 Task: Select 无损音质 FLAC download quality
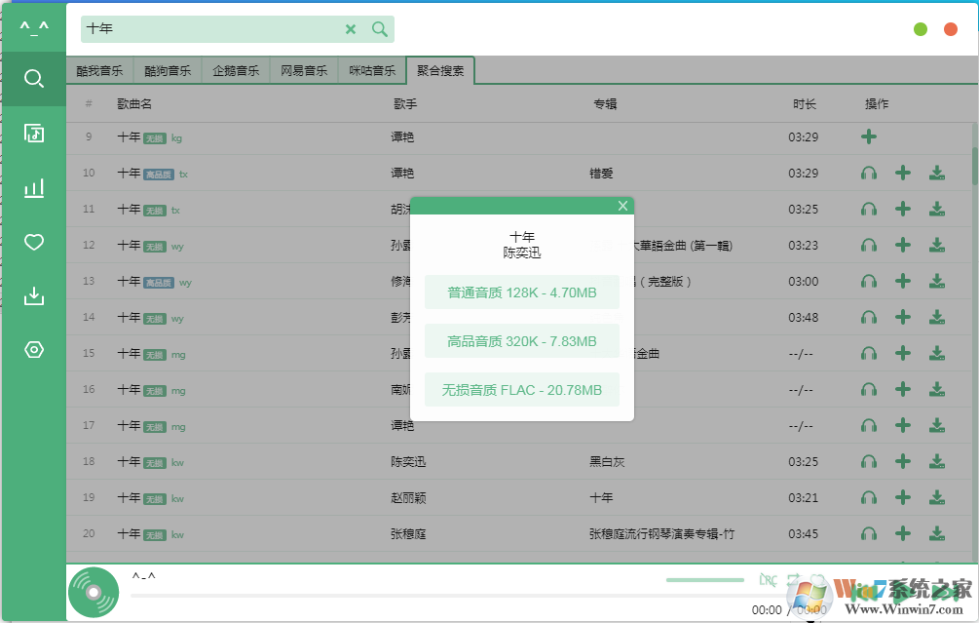tap(522, 388)
